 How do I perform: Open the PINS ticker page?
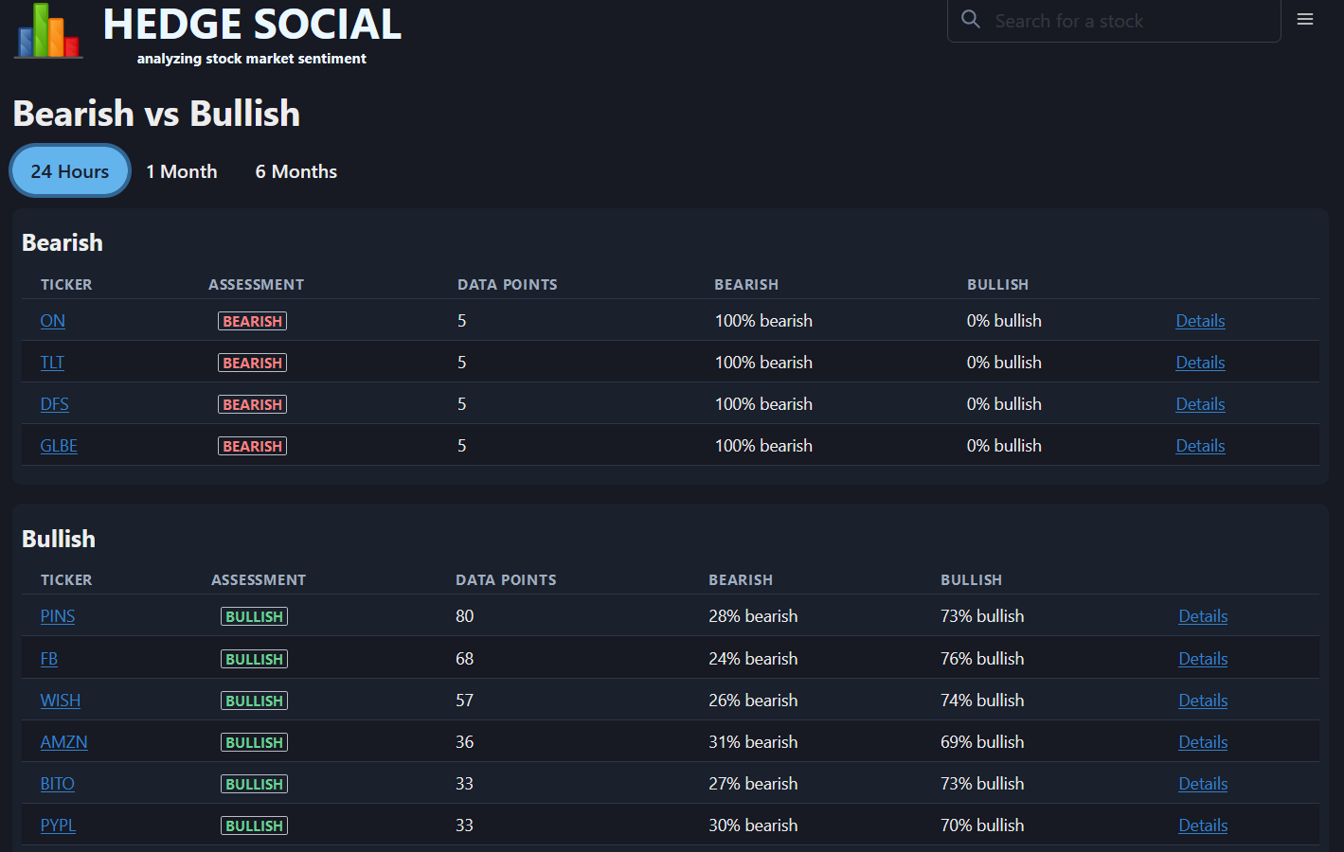pos(57,615)
